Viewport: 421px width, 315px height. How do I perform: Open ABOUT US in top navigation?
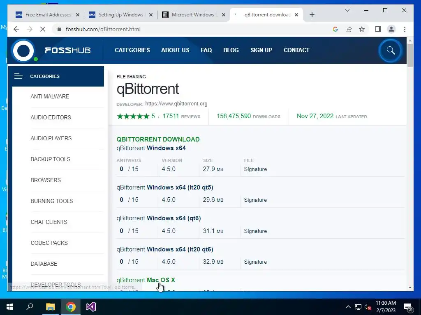[x=175, y=50]
